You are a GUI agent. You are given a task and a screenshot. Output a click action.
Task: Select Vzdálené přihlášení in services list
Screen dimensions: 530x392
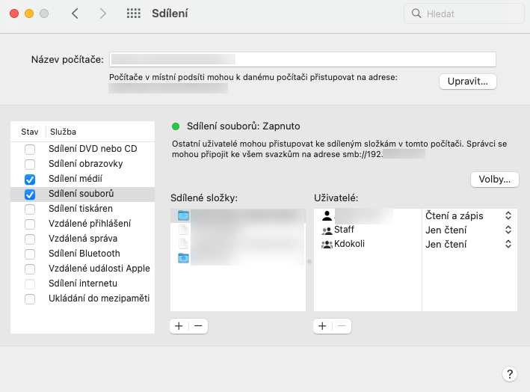click(x=90, y=224)
